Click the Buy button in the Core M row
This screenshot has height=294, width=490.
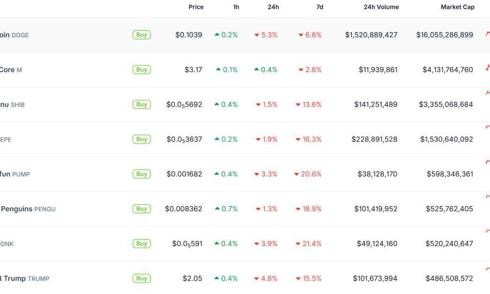142,70
